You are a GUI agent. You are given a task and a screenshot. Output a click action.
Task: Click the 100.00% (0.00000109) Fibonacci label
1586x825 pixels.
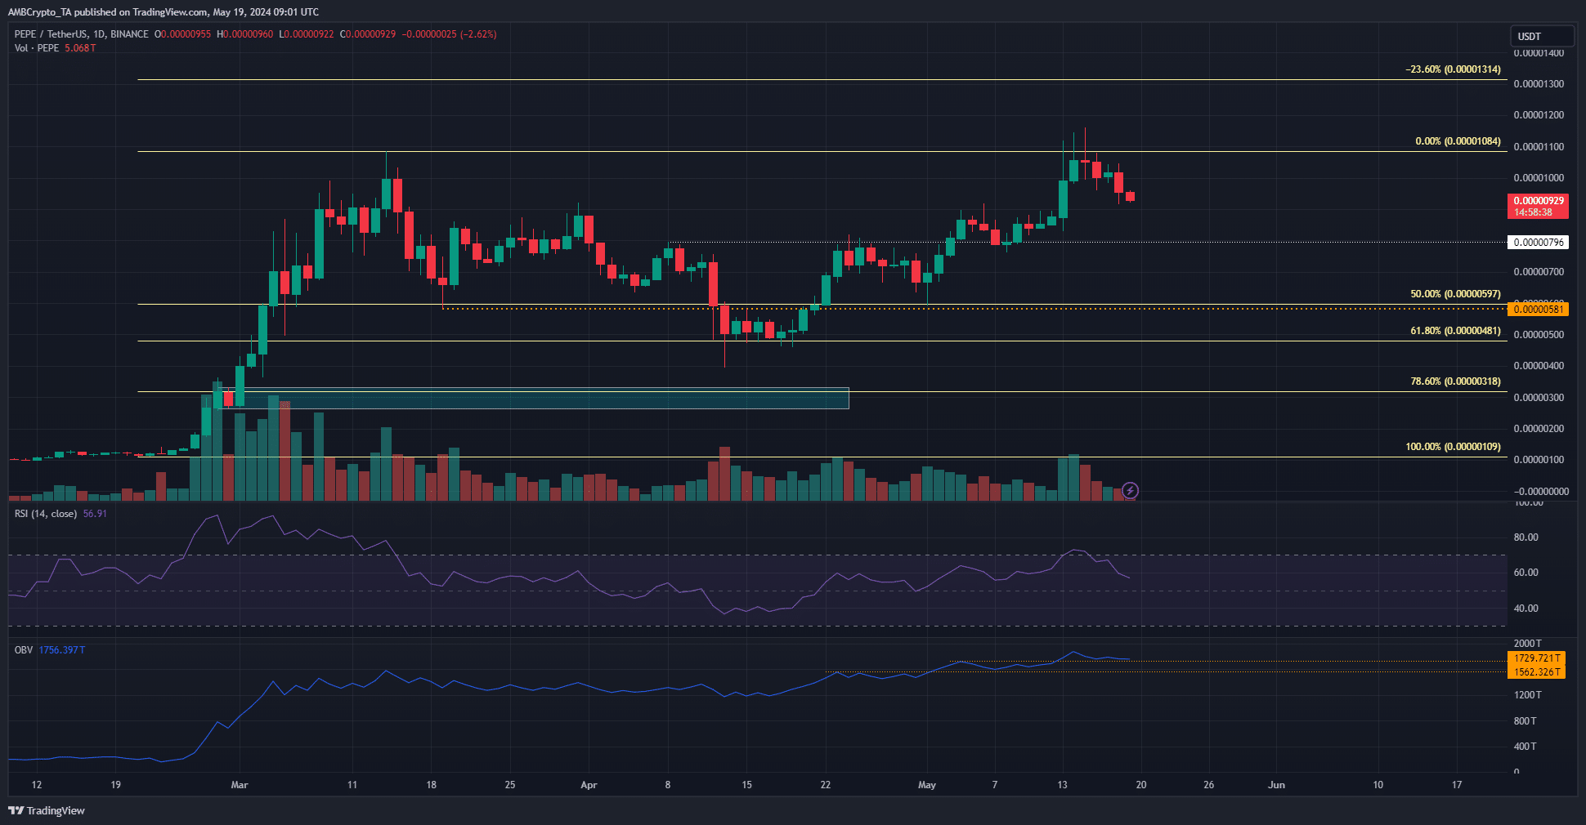tap(1453, 447)
